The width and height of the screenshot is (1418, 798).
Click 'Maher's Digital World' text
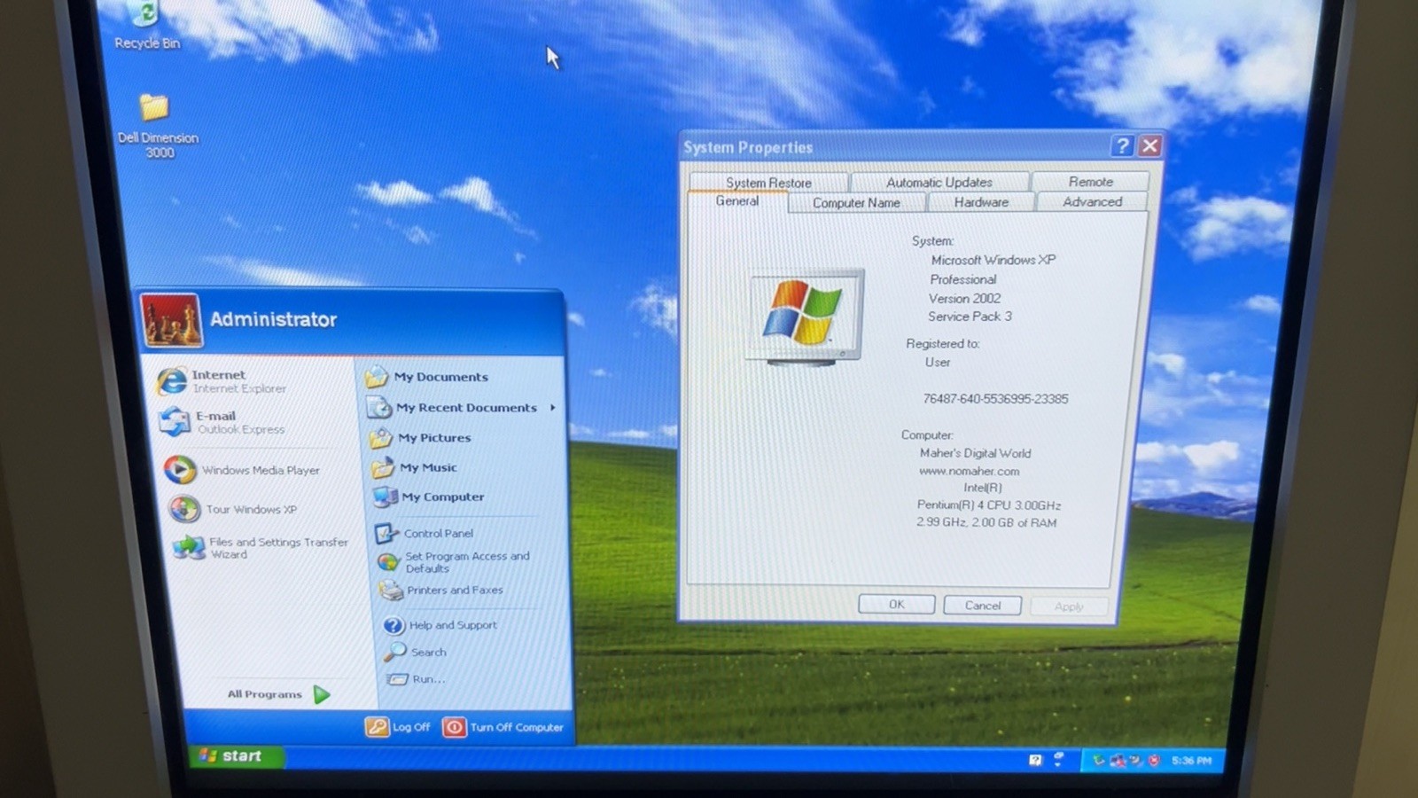coord(975,452)
